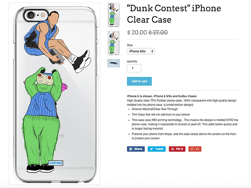The height and width of the screenshot is (188, 251).
Task: Pin the product with the Pin it text
Action: pos(179,149)
